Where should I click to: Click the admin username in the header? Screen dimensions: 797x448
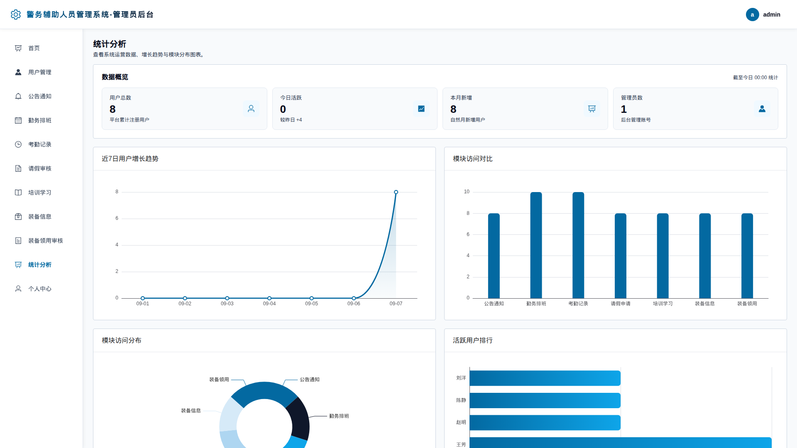(x=772, y=15)
